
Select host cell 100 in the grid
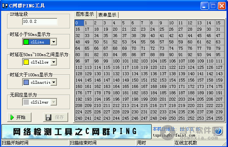point(116,61)
